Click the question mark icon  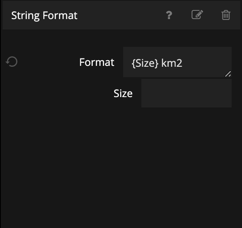click(169, 15)
